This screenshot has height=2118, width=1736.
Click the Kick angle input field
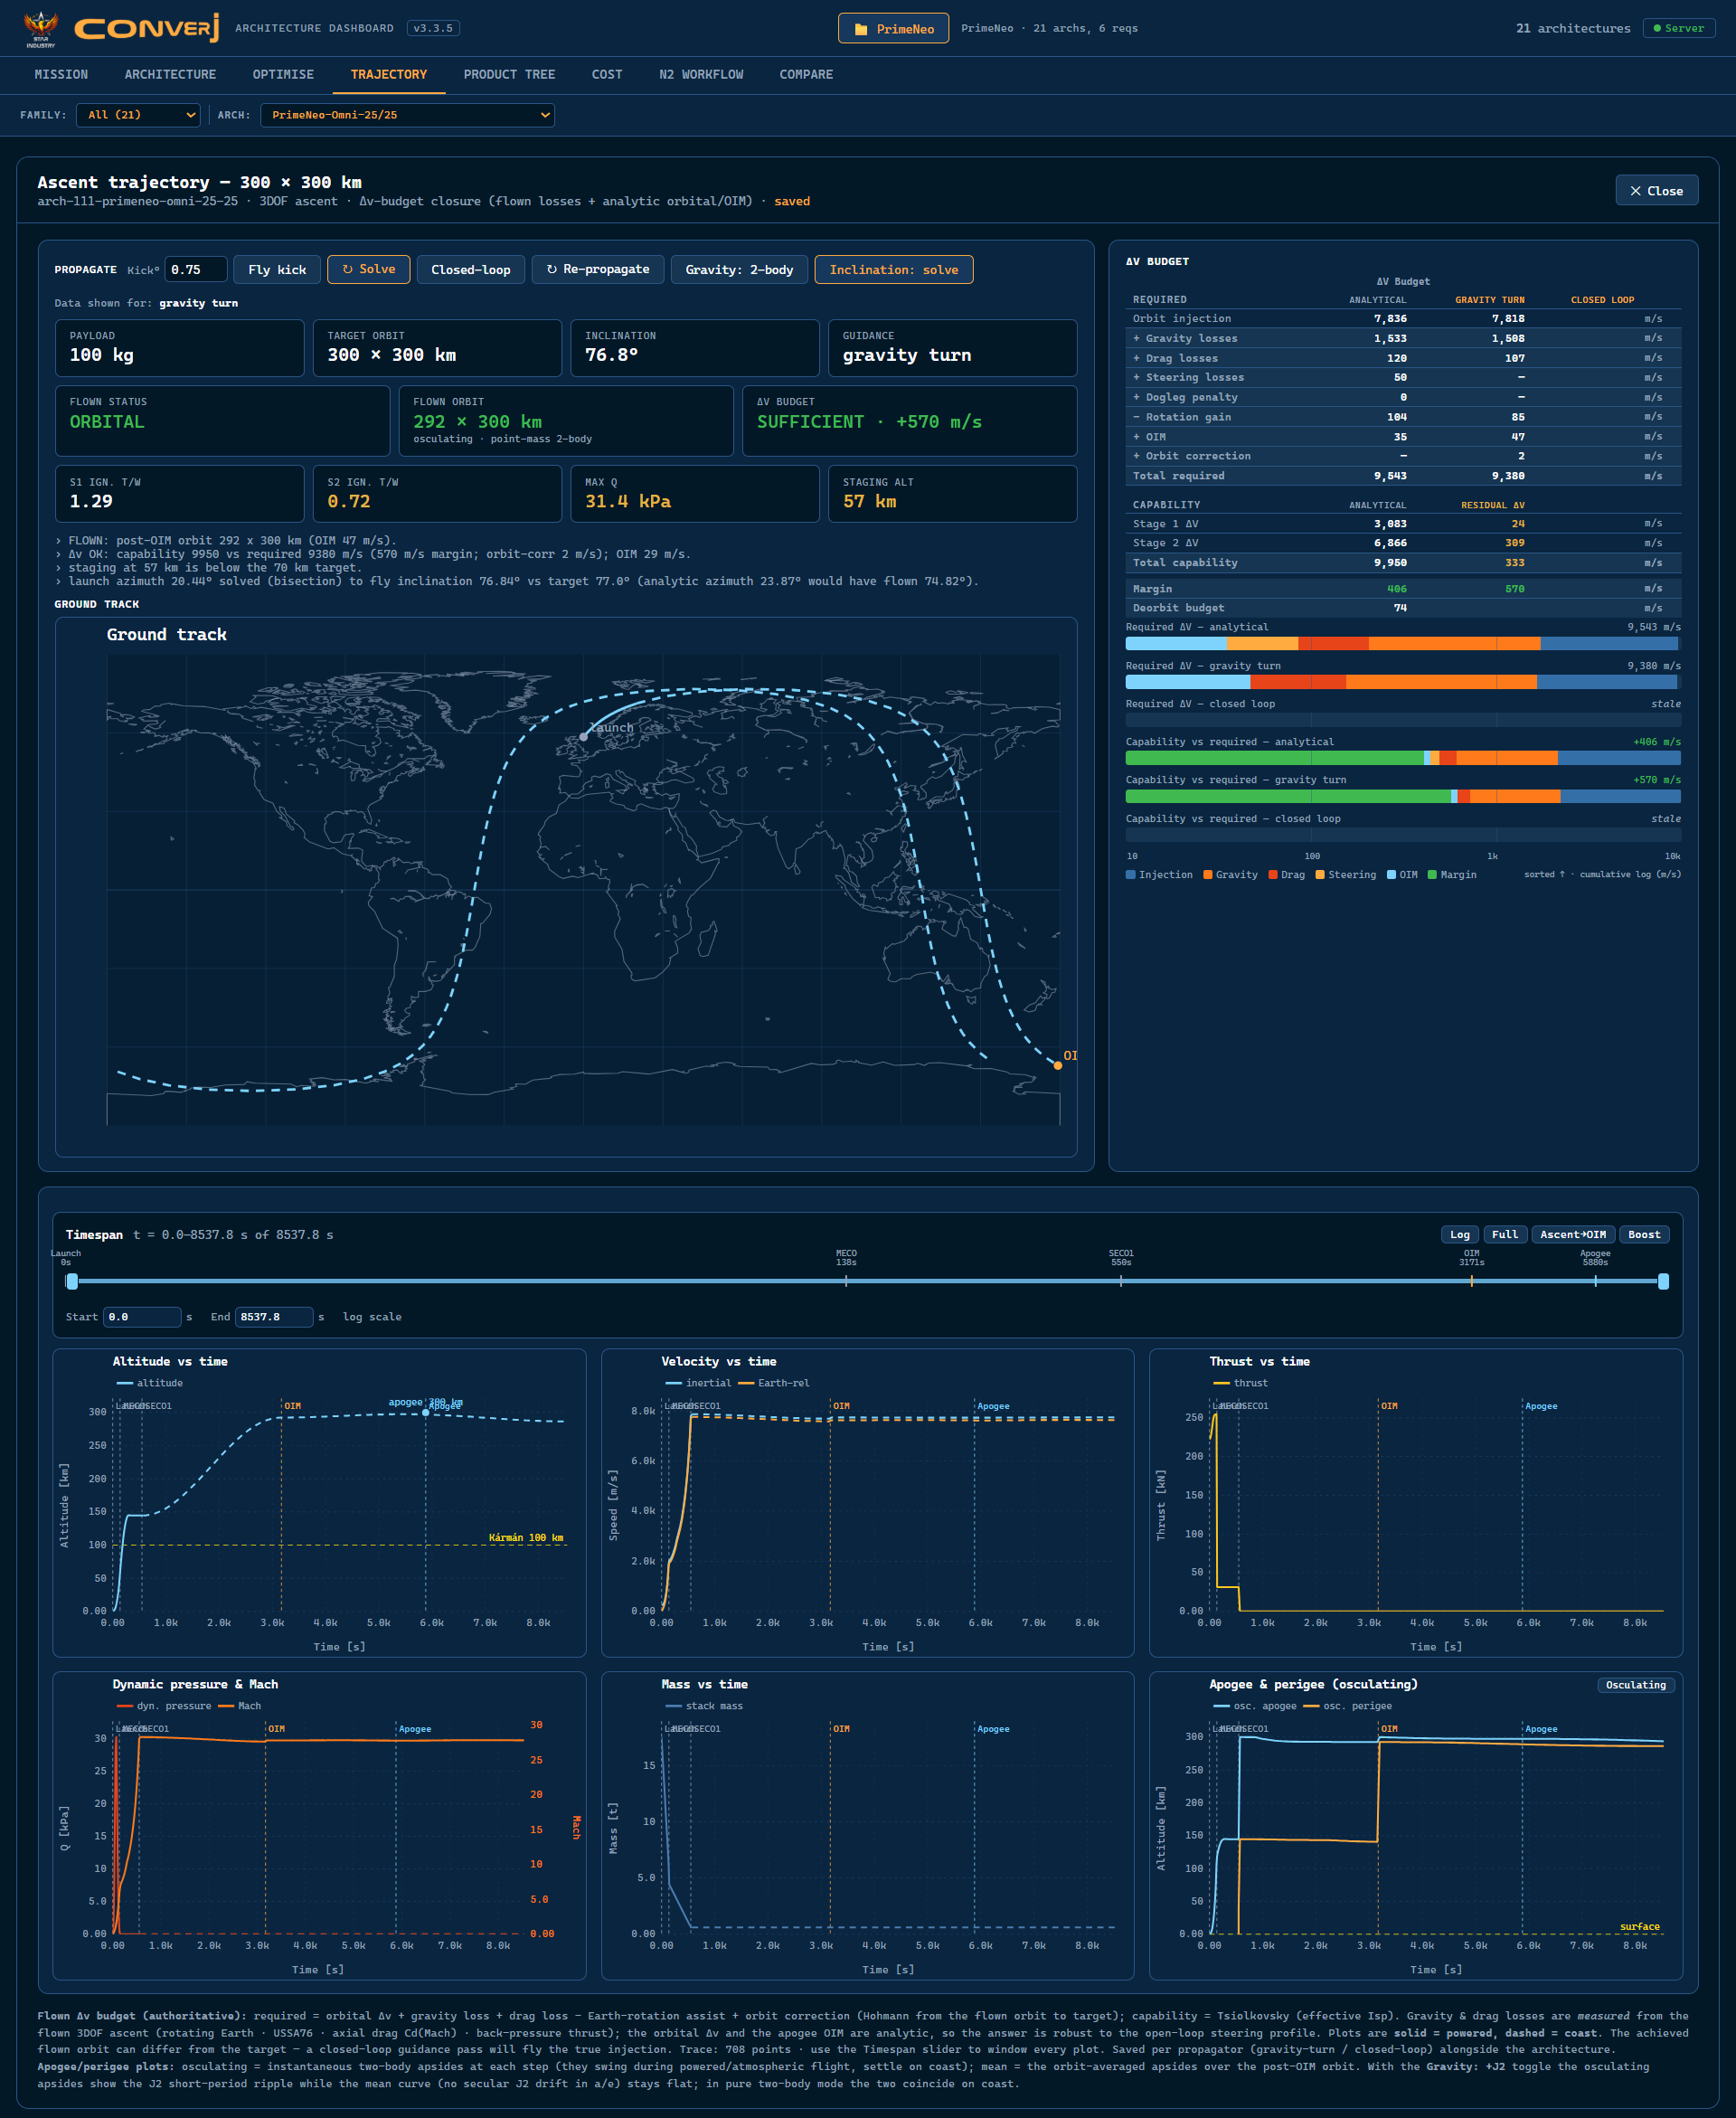[195, 269]
